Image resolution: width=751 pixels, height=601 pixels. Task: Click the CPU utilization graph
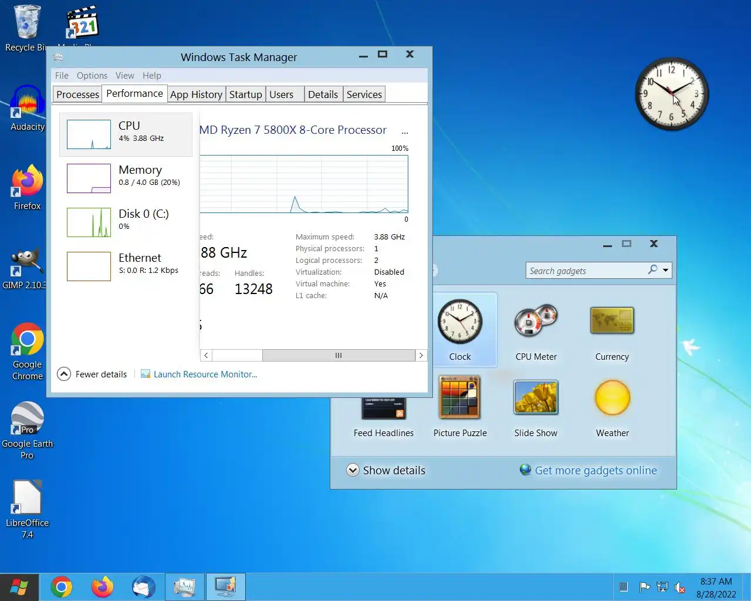click(x=304, y=184)
